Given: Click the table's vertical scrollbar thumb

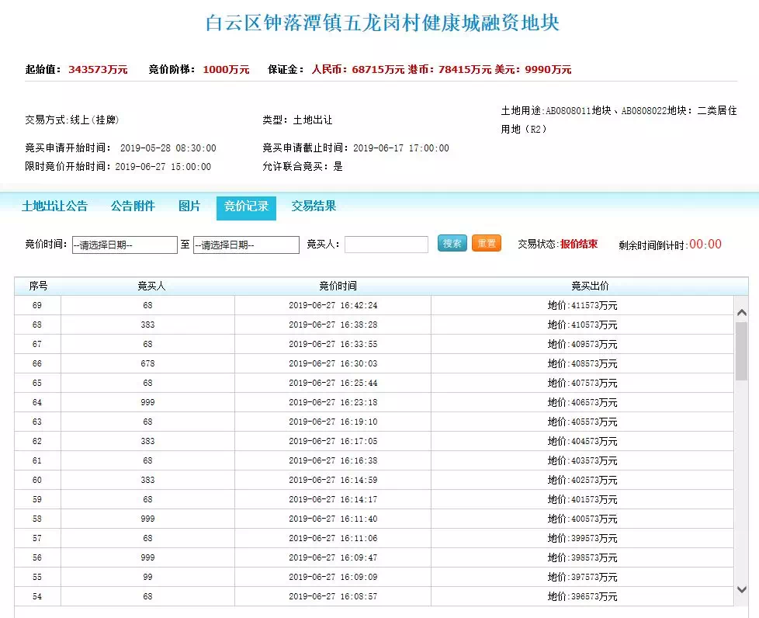Looking at the screenshot, I should click(741, 351).
